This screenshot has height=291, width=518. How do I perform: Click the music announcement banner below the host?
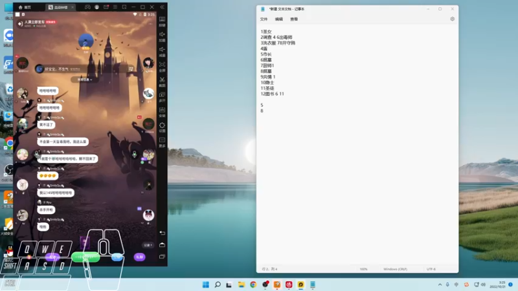(85, 69)
